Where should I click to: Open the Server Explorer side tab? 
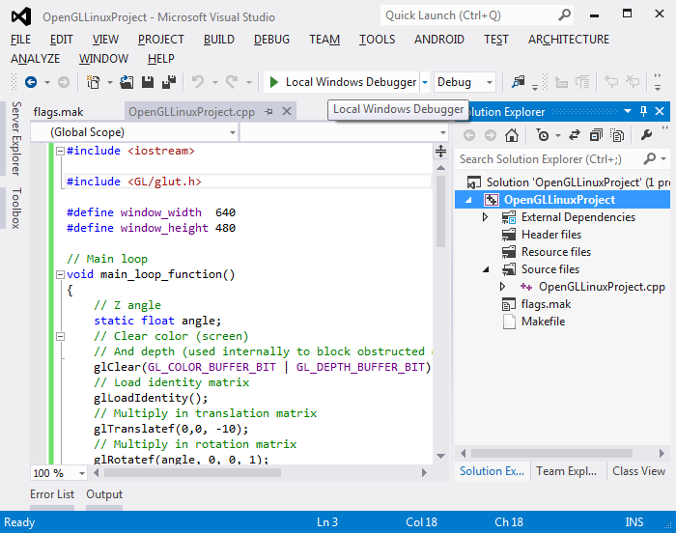(x=16, y=138)
